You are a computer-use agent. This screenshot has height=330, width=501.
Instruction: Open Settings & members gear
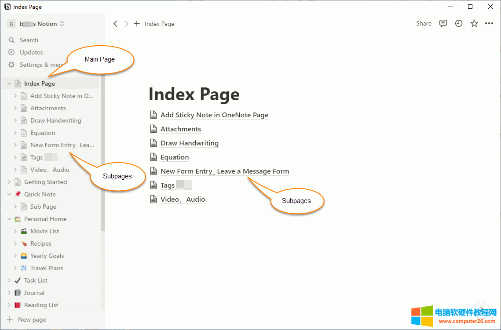point(12,65)
